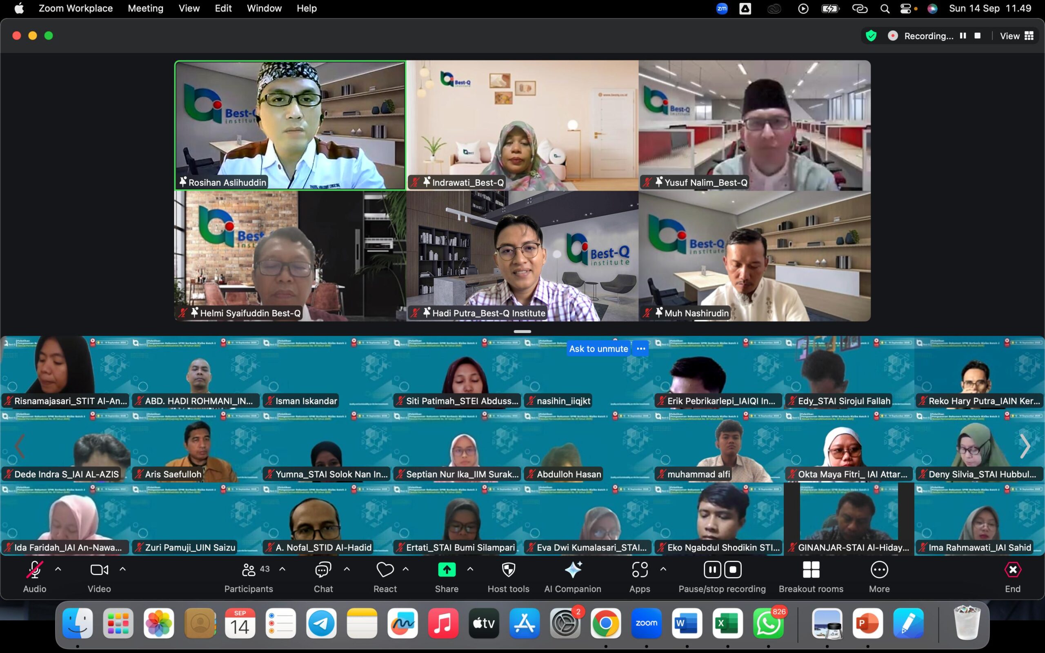Open the Apps button
This screenshot has width=1045, height=653.
[640, 570]
